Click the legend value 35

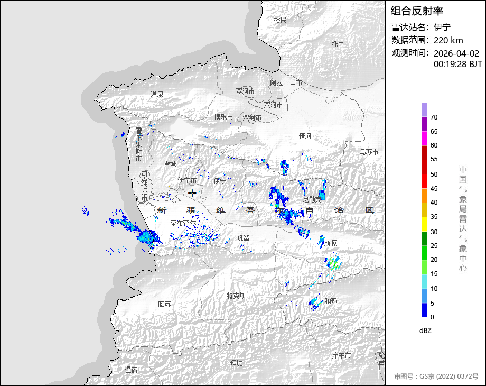point(434,217)
